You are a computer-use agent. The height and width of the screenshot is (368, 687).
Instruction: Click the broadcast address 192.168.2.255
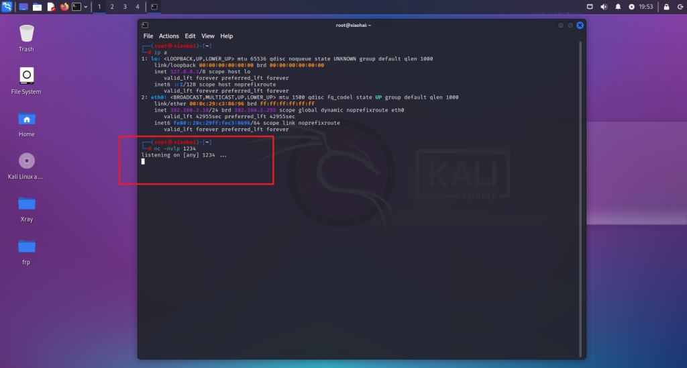255,110
